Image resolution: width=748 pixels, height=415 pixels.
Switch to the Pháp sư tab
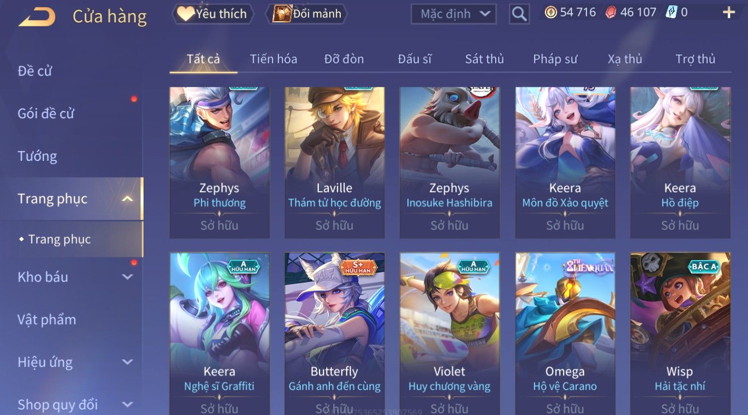tap(555, 59)
